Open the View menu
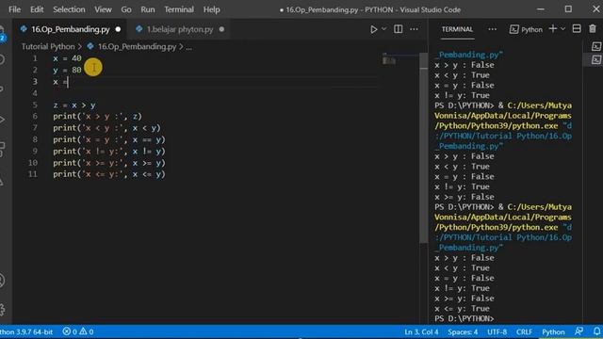Image resolution: width=603 pixels, height=339 pixels. (103, 9)
